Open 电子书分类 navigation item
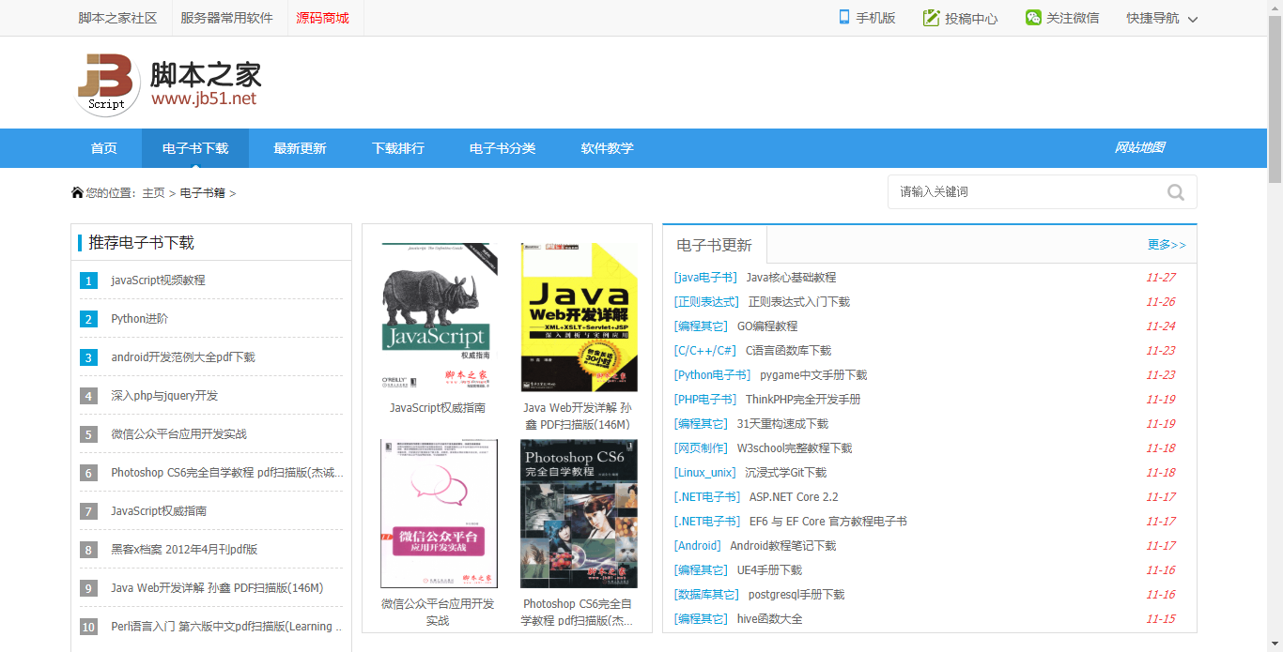 pos(502,148)
